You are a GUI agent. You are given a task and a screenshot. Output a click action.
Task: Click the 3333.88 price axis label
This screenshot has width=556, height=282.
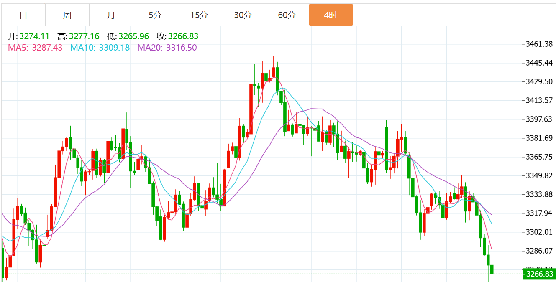click(539, 194)
